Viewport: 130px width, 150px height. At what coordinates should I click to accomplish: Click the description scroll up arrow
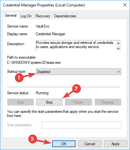(118, 43)
